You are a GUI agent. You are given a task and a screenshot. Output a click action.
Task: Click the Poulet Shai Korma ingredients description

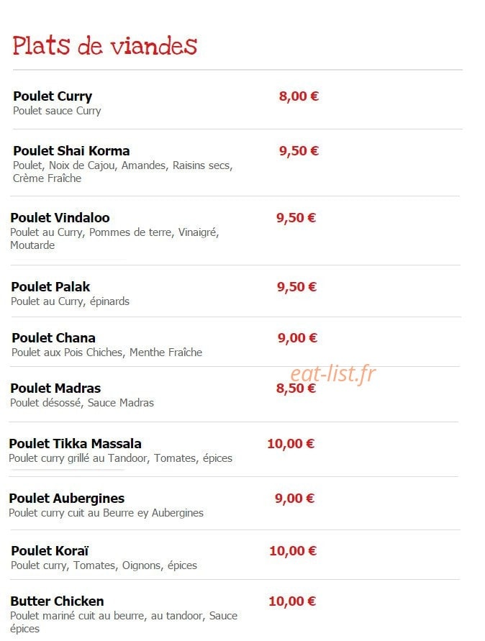122,172
